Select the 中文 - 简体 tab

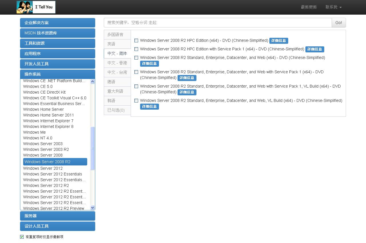(x=117, y=54)
